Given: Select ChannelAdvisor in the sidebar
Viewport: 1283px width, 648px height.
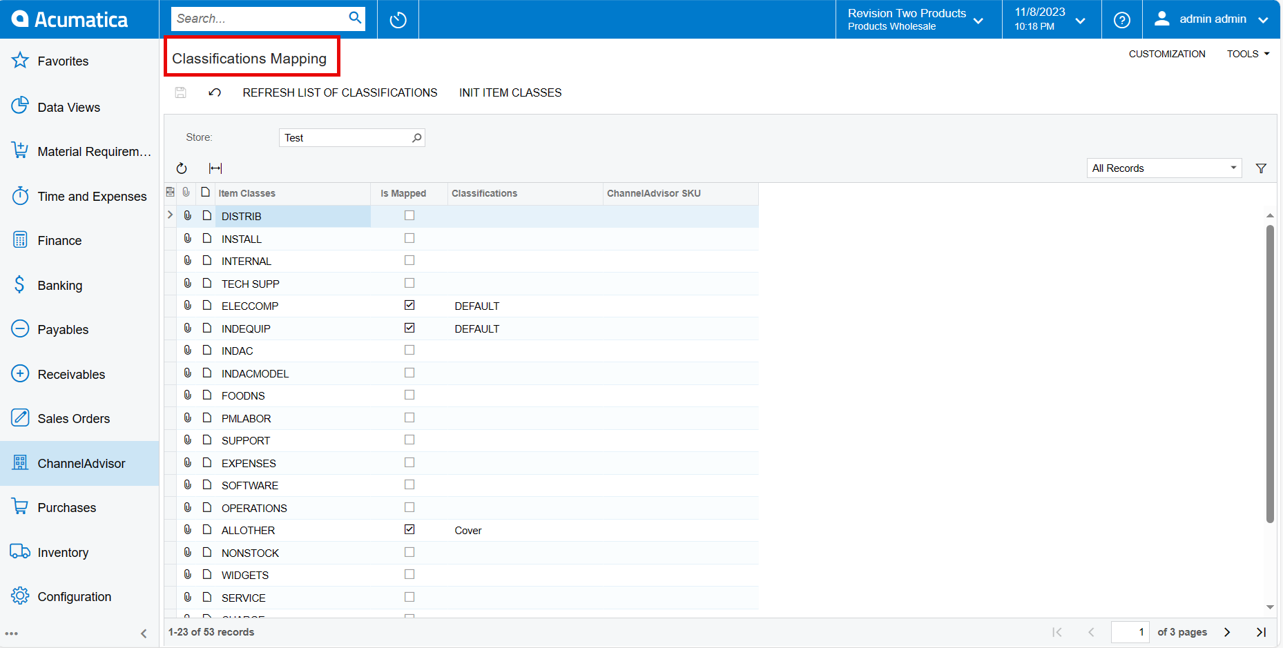Looking at the screenshot, I should tap(79, 463).
